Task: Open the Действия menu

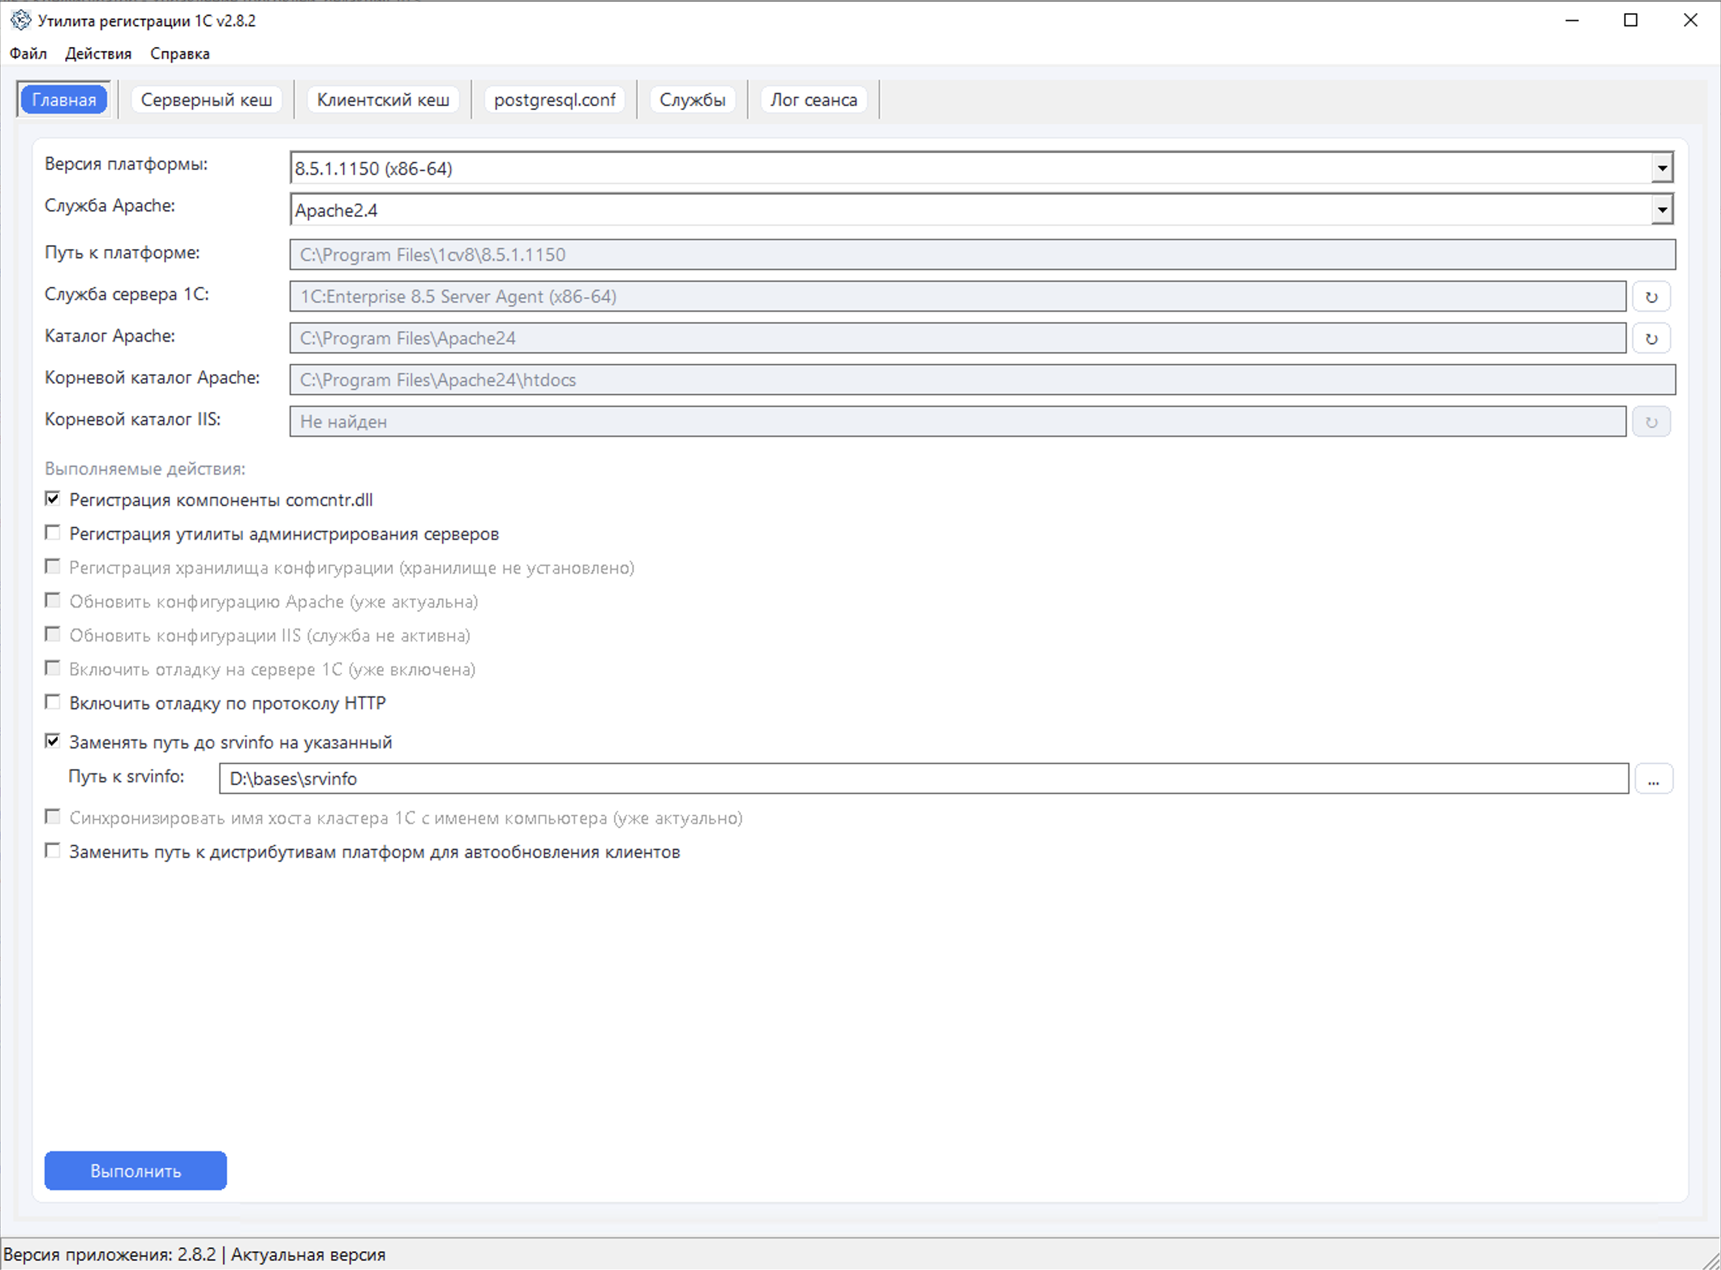Action: 98,54
